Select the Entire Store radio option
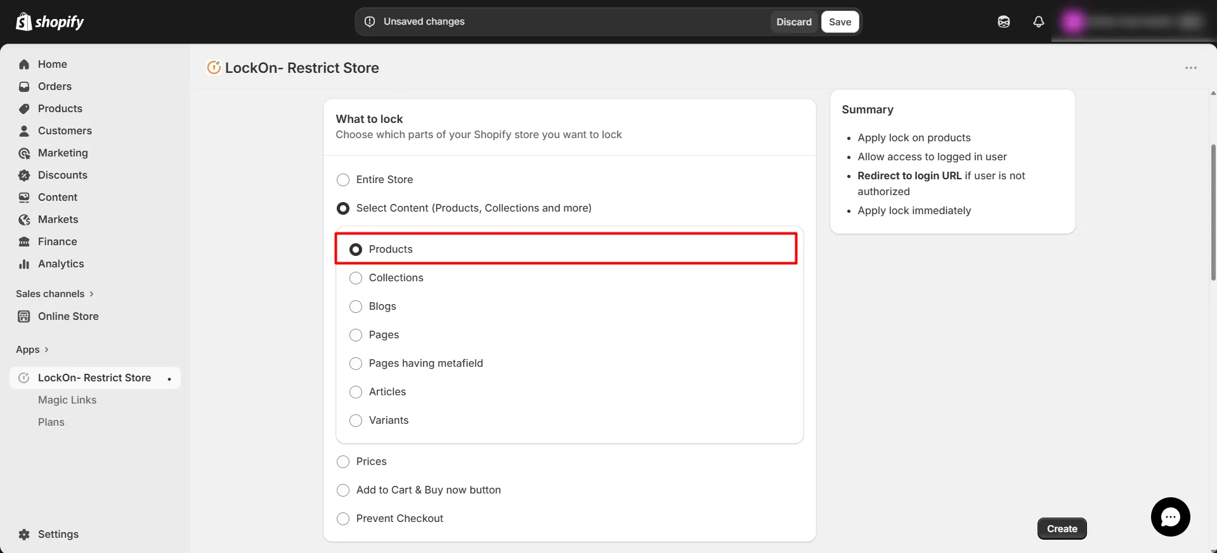The width and height of the screenshot is (1217, 553). click(x=343, y=180)
